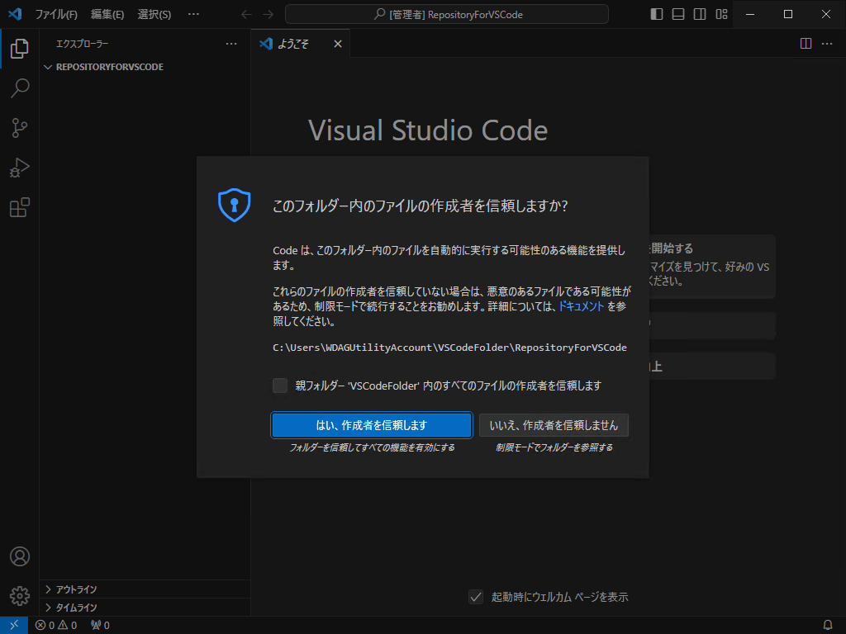The height and width of the screenshot is (634, 846).
Task: Open the Manage gear icon
Action: pyautogui.click(x=20, y=596)
